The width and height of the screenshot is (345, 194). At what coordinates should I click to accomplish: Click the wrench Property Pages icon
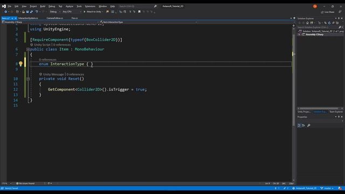click(x=309, y=126)
